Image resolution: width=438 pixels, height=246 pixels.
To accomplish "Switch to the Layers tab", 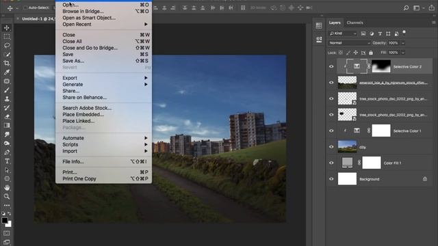I will point(335,23).
